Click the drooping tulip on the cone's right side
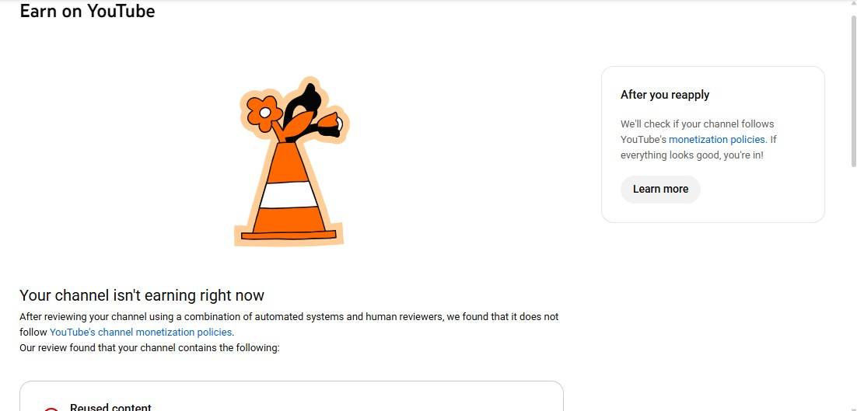 331,124
